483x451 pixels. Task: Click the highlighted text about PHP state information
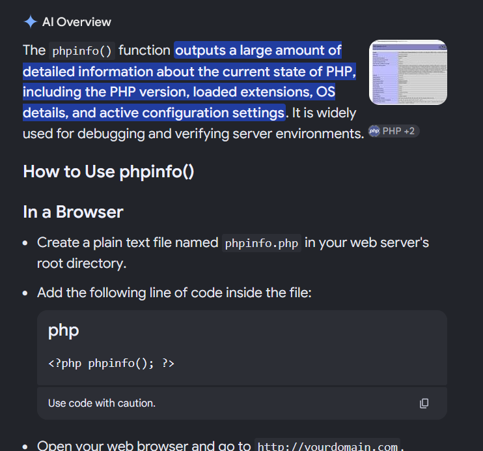(189, 81)
